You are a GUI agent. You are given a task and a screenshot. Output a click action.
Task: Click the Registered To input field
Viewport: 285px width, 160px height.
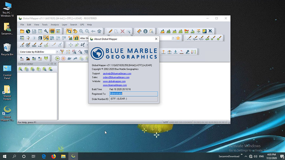pyautogui.click(x=133, y=94)
